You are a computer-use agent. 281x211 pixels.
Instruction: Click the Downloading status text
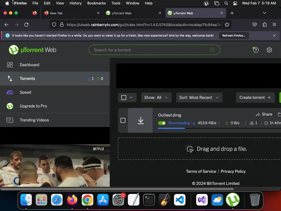179,123
